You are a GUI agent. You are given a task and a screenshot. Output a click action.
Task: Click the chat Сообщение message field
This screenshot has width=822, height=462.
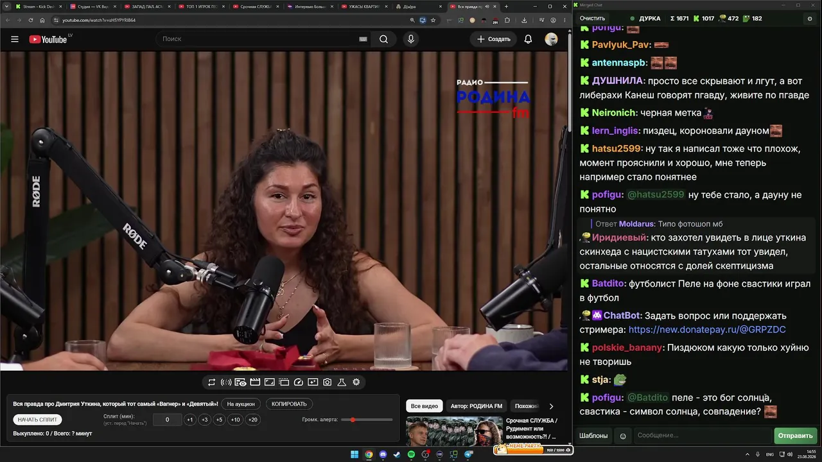click(703, 436)
